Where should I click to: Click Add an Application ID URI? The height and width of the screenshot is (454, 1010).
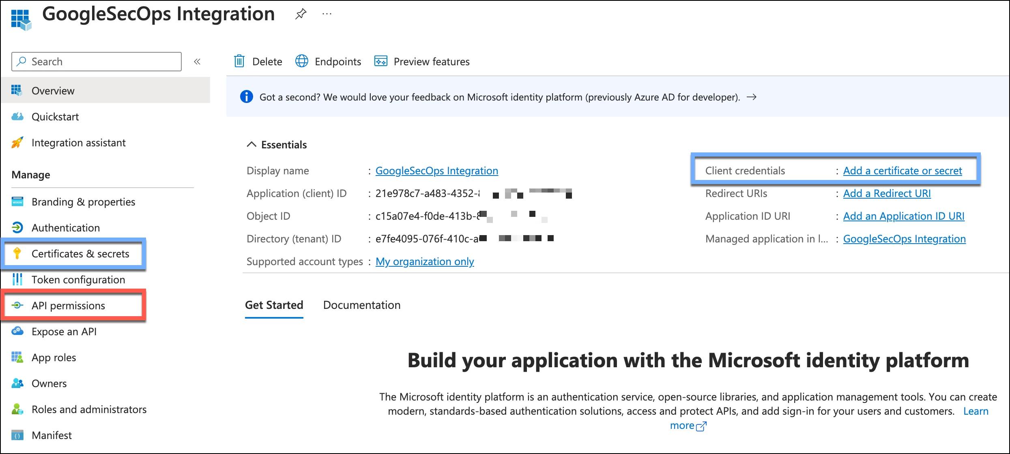click(904, 216)
